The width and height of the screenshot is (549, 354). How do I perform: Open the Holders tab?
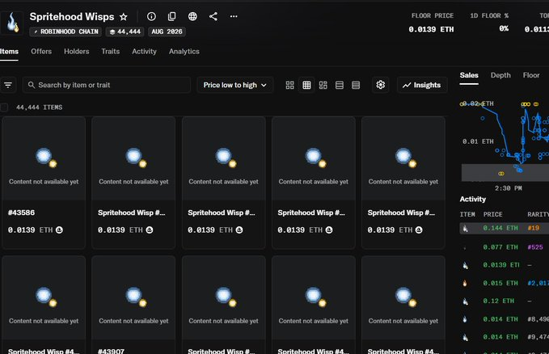point(76,52)
